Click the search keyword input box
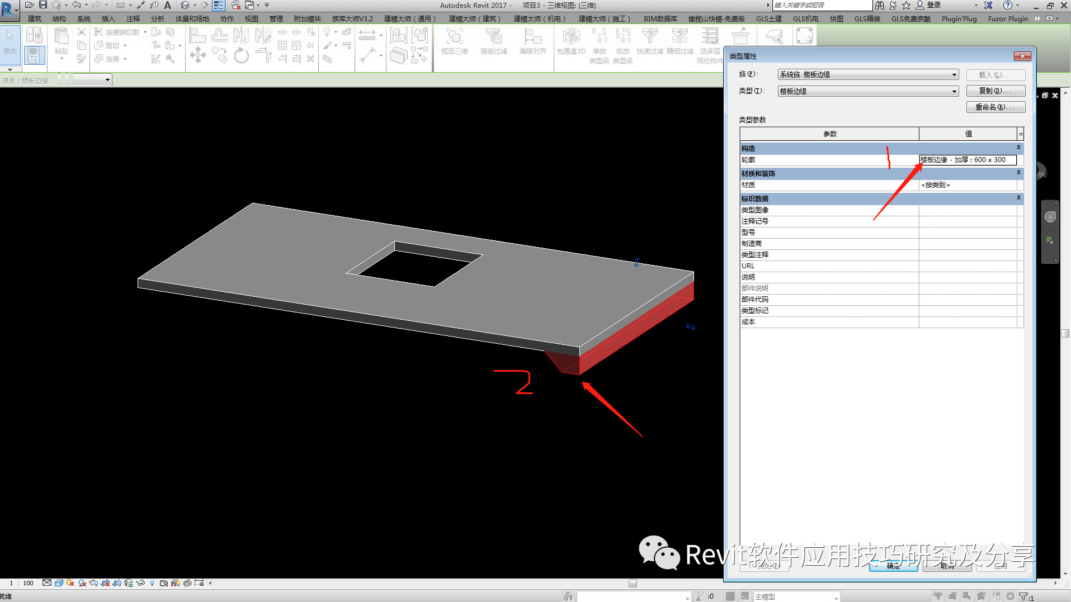1071x602 pixels. (822, 5)
